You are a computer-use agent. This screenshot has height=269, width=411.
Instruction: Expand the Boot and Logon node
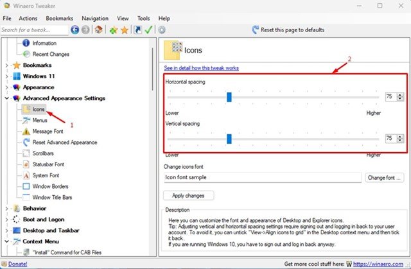click(x=7, y=220)
